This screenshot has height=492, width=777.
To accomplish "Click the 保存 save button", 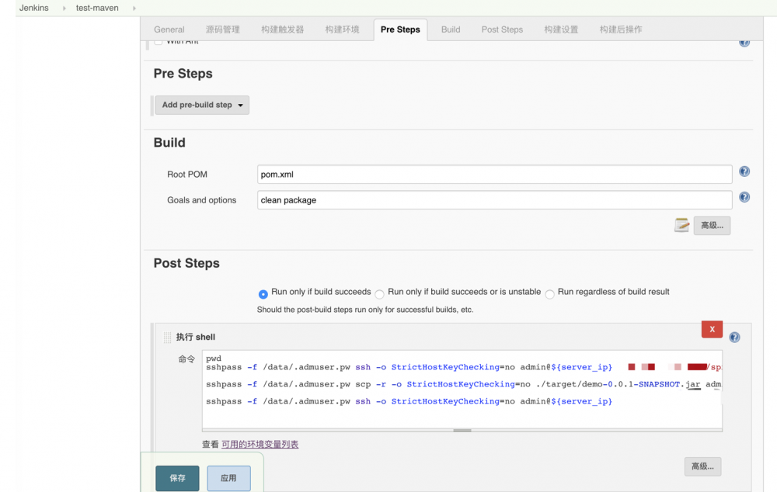I will pyautogui.click(x=177, y=478).
